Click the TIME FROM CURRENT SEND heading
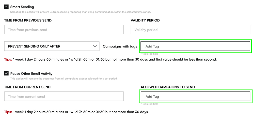This screenshot has height=123, width=254. pyautogui.click(x=27, y=87)
